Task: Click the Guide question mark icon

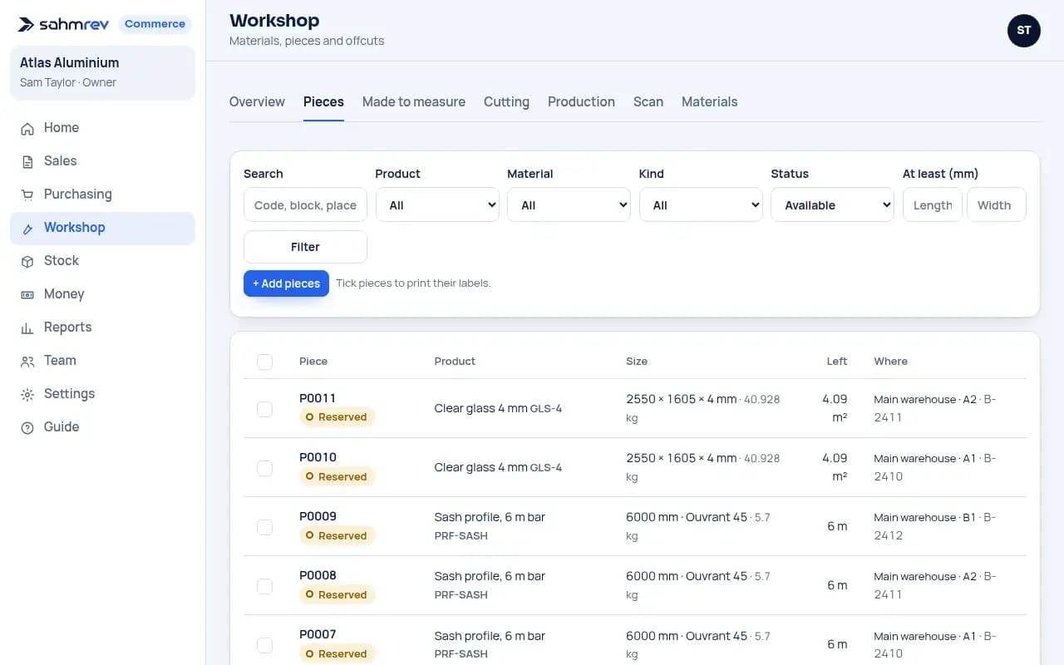Action: pos(27,427)
